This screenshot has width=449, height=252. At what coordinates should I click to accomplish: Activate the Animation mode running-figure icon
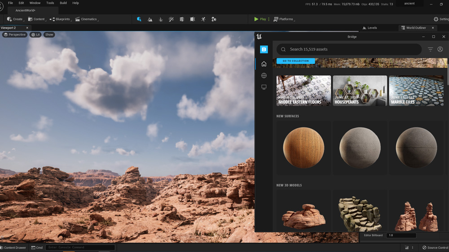tap(203, 19)
